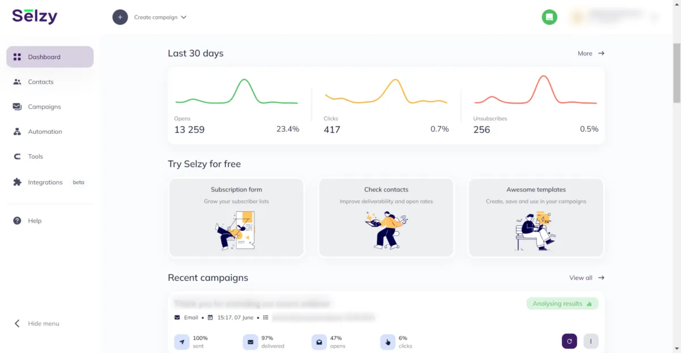The width and height of the screenshot is (681, 353).
Task: Click the More link for Last 30 days
Action: (591, 53)
